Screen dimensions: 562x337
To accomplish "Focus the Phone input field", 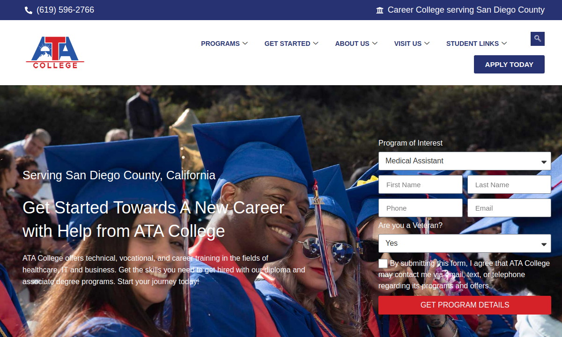I will tap(420, 208).
